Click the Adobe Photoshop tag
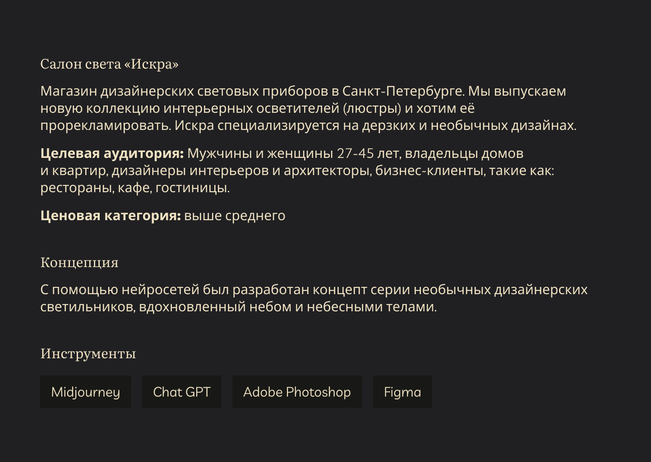 tap(297, 392)
